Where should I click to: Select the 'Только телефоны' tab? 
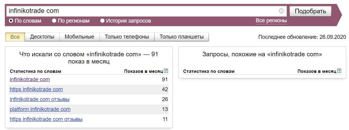(127, 37)
